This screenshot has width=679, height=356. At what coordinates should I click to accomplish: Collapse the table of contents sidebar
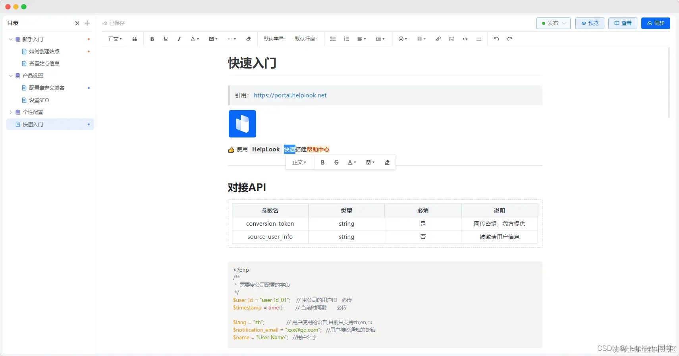(77, 23)
